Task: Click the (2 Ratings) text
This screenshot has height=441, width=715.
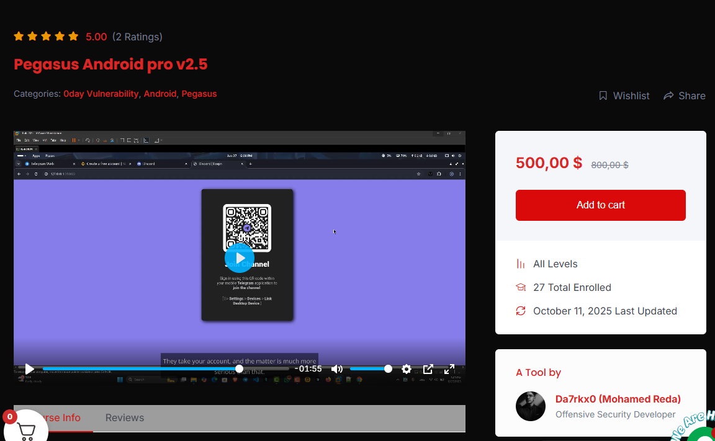Action: pos(137,37)
